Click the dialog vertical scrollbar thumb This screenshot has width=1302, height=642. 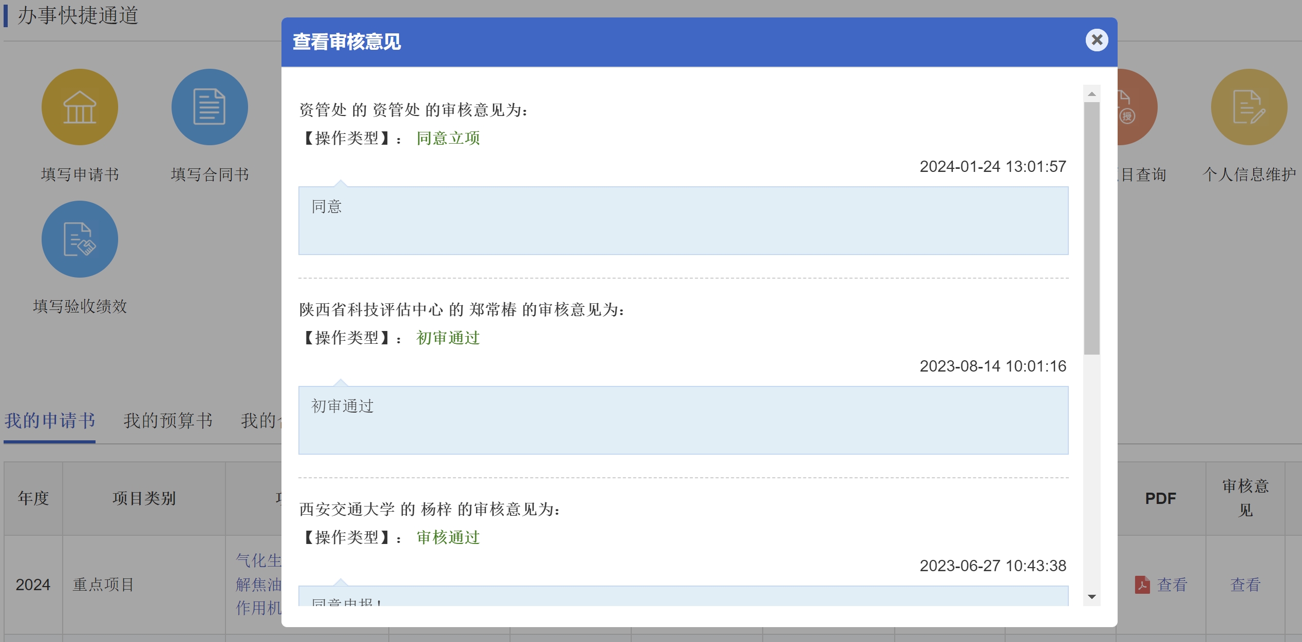pyautogui.click(x=1092, y=228)
